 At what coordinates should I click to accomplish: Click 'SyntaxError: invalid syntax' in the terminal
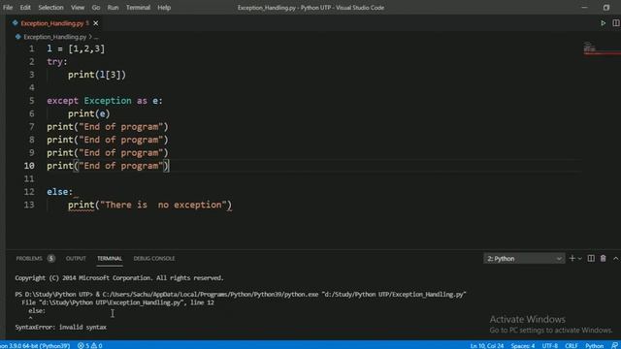pos(60,328)
